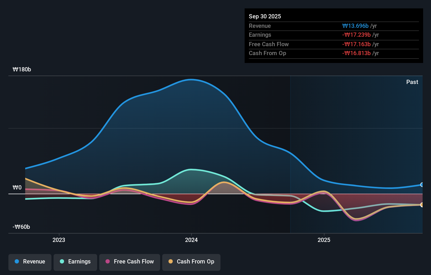Click the Earnings row label in tooltip

(260, 35)
